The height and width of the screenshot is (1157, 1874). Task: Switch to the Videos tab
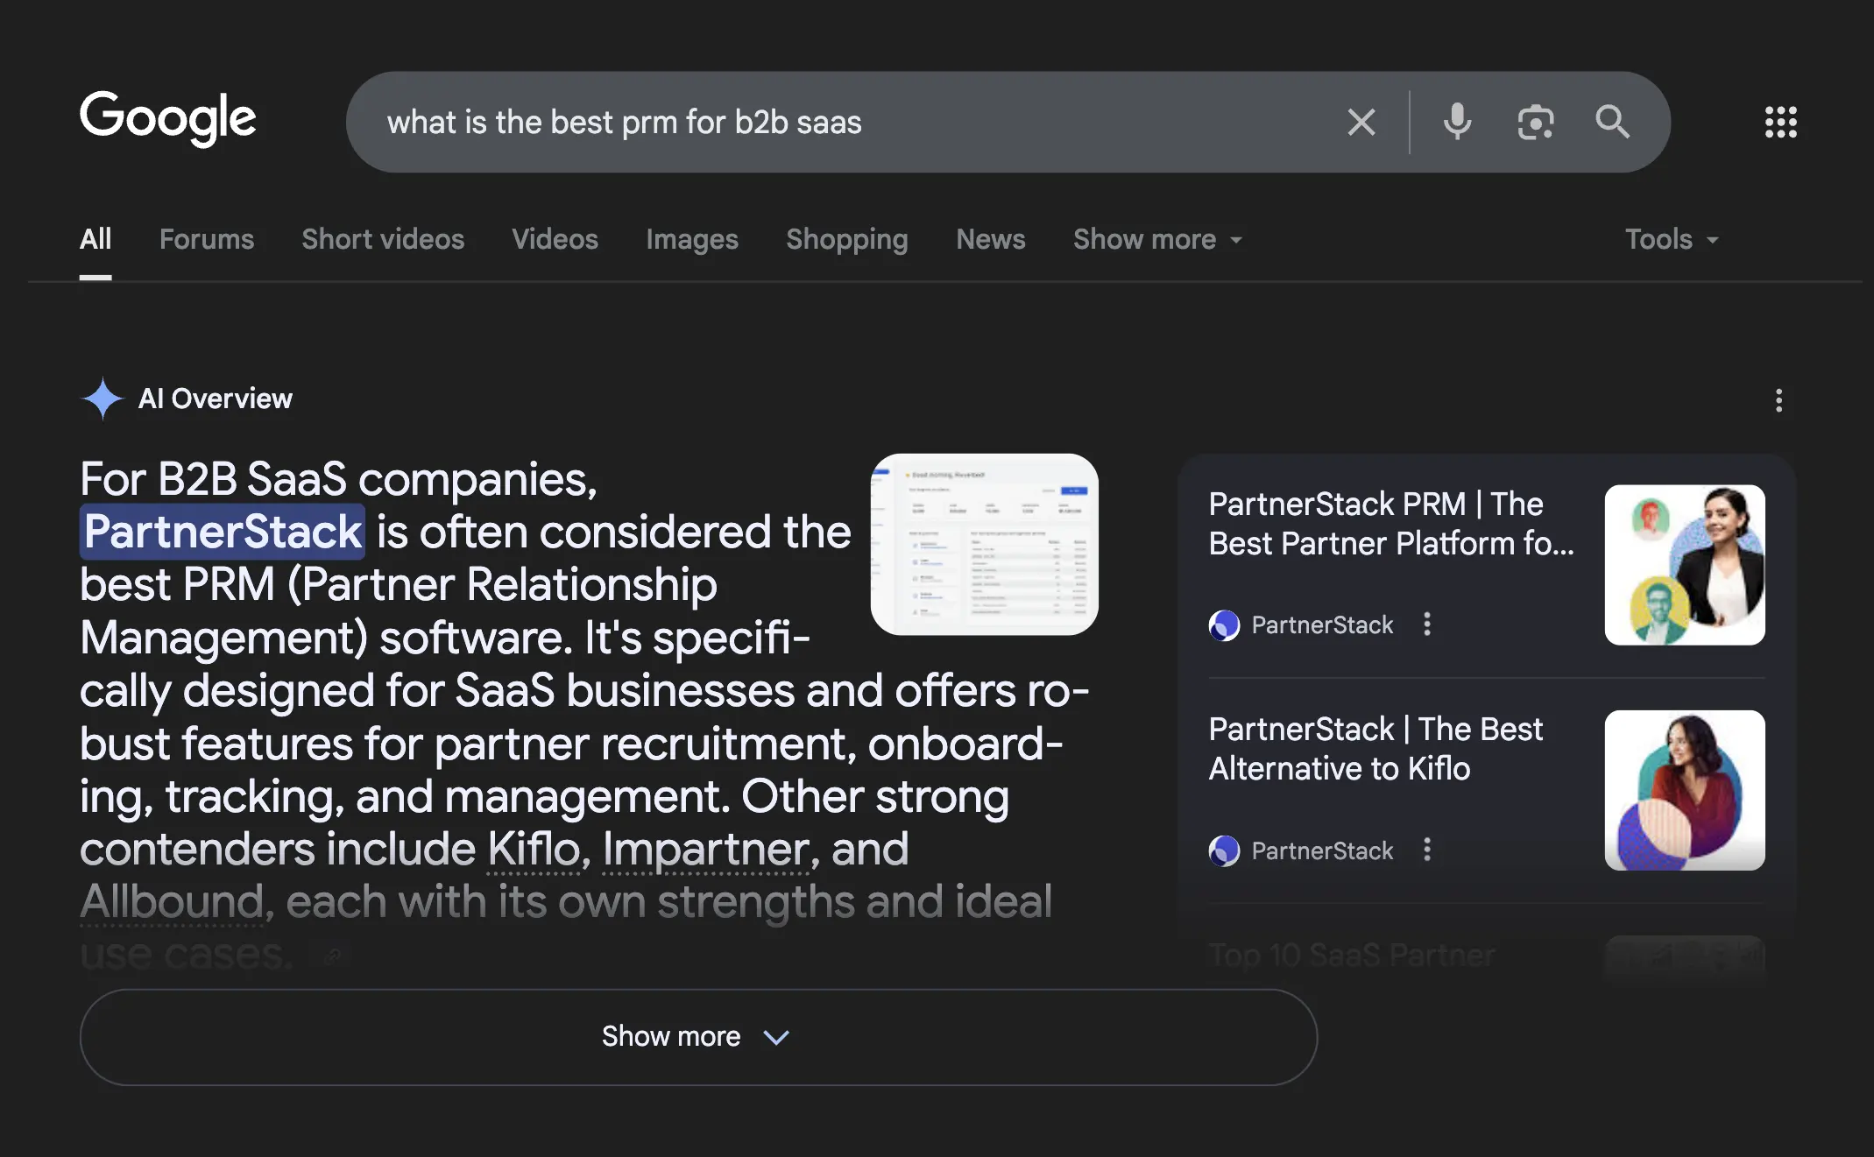[555, 239]
